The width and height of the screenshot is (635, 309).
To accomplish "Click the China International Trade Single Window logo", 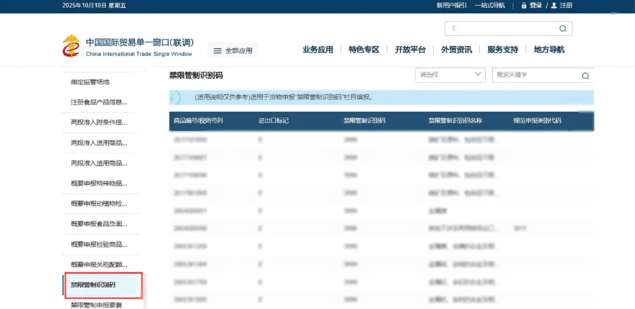I will (71, 47).
